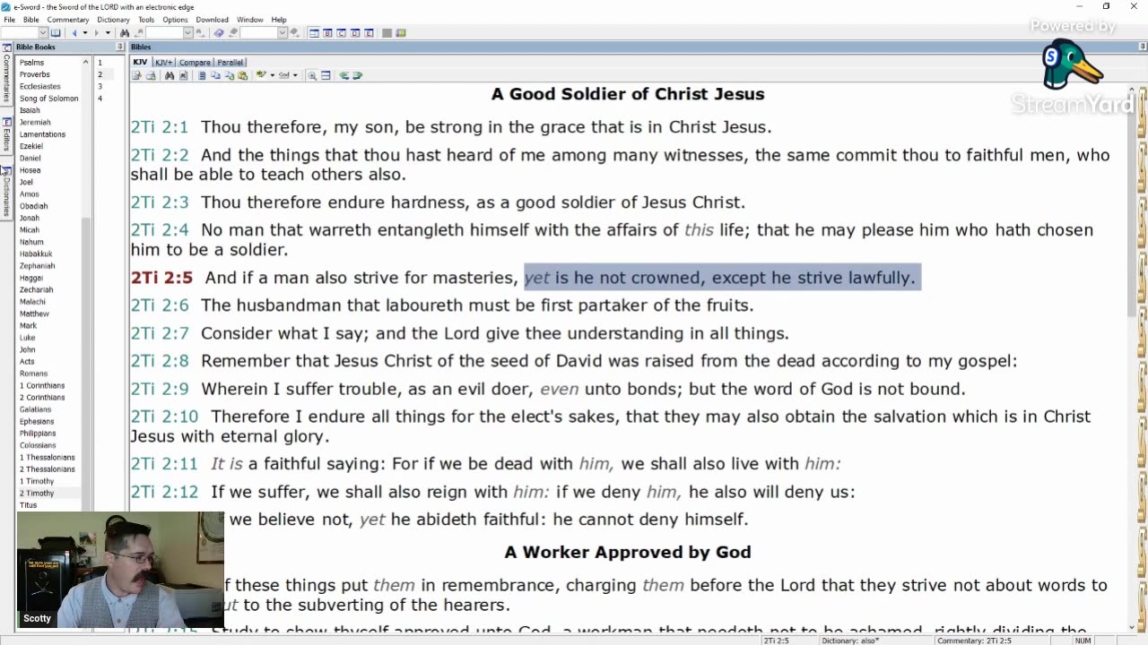Open the File menu

point(9,20)
